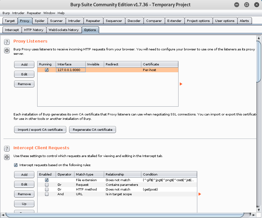Enable the HTTP method rule checkbox

47,190
